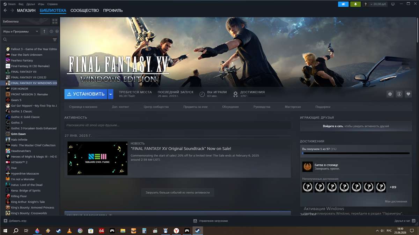Open the Страница в магазине link

83,107
